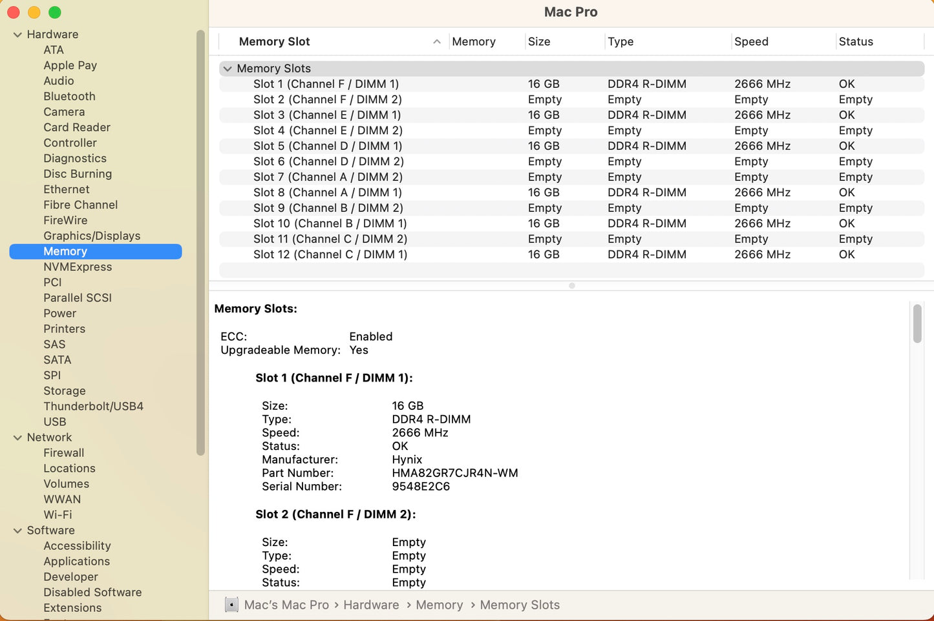The width and height of the screenshot is (934, 621).
Task: Open the Wi-Fi network item
Action: tap(58, 515)
